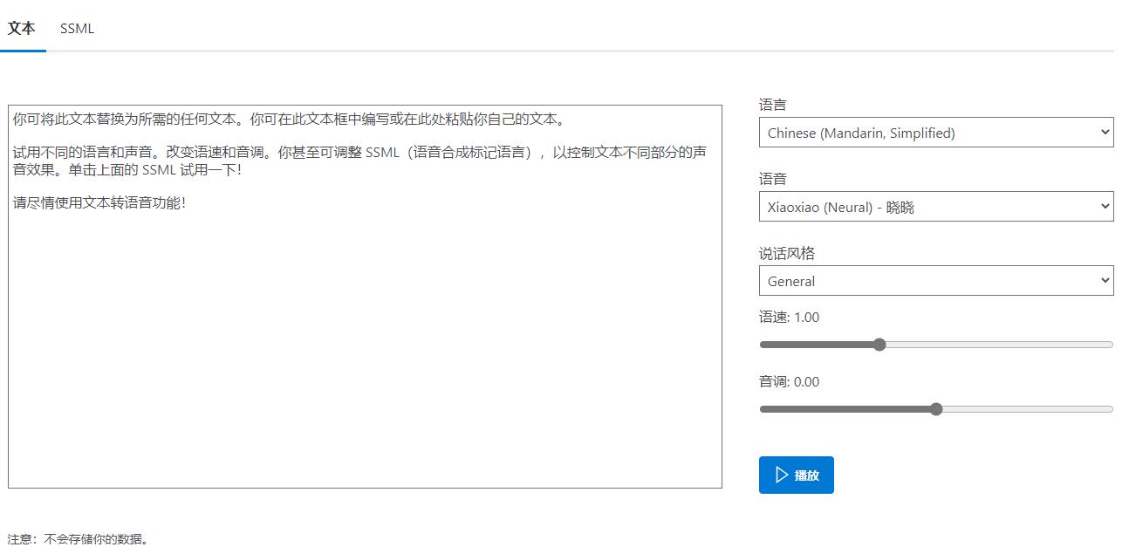Image resolution: width=1129 pixels, height=554 pixels.
Task: Click the line 请尽情使用文本转语音功能
Action: tap(99, 203)
